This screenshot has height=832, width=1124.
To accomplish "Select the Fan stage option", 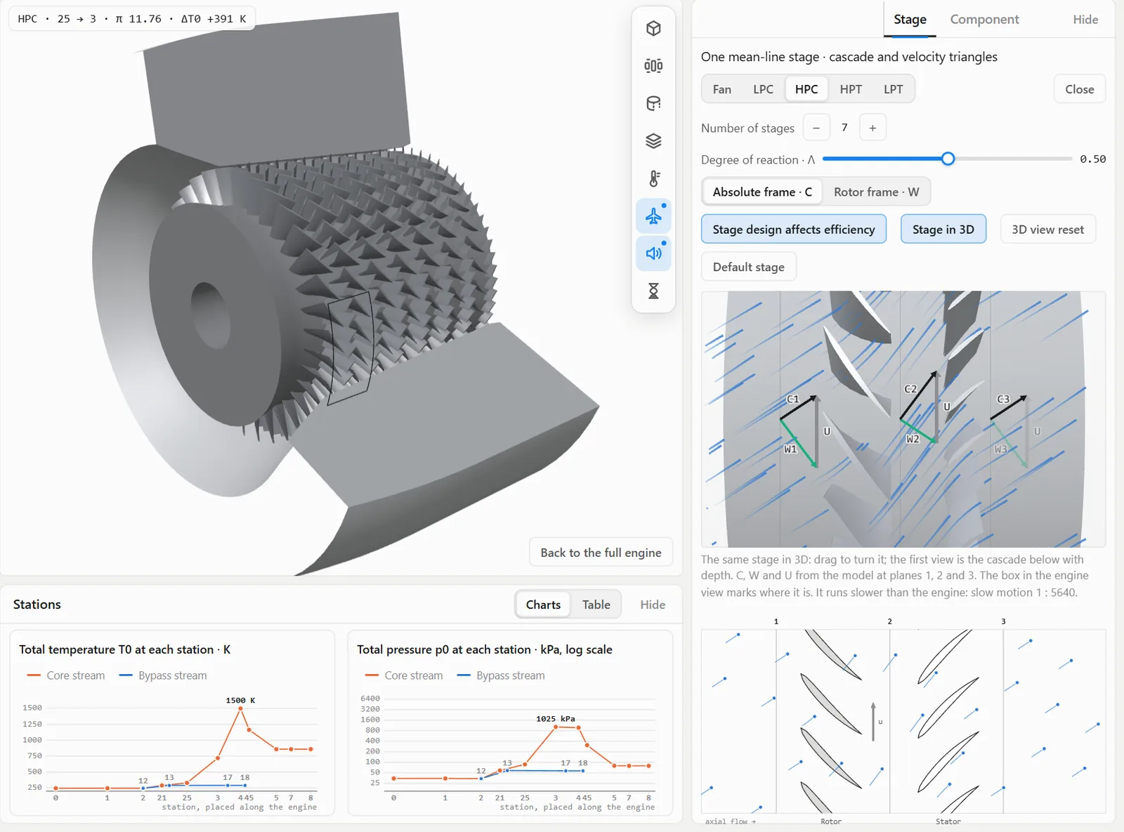I will pyautogui.click(x=721, y=89).
